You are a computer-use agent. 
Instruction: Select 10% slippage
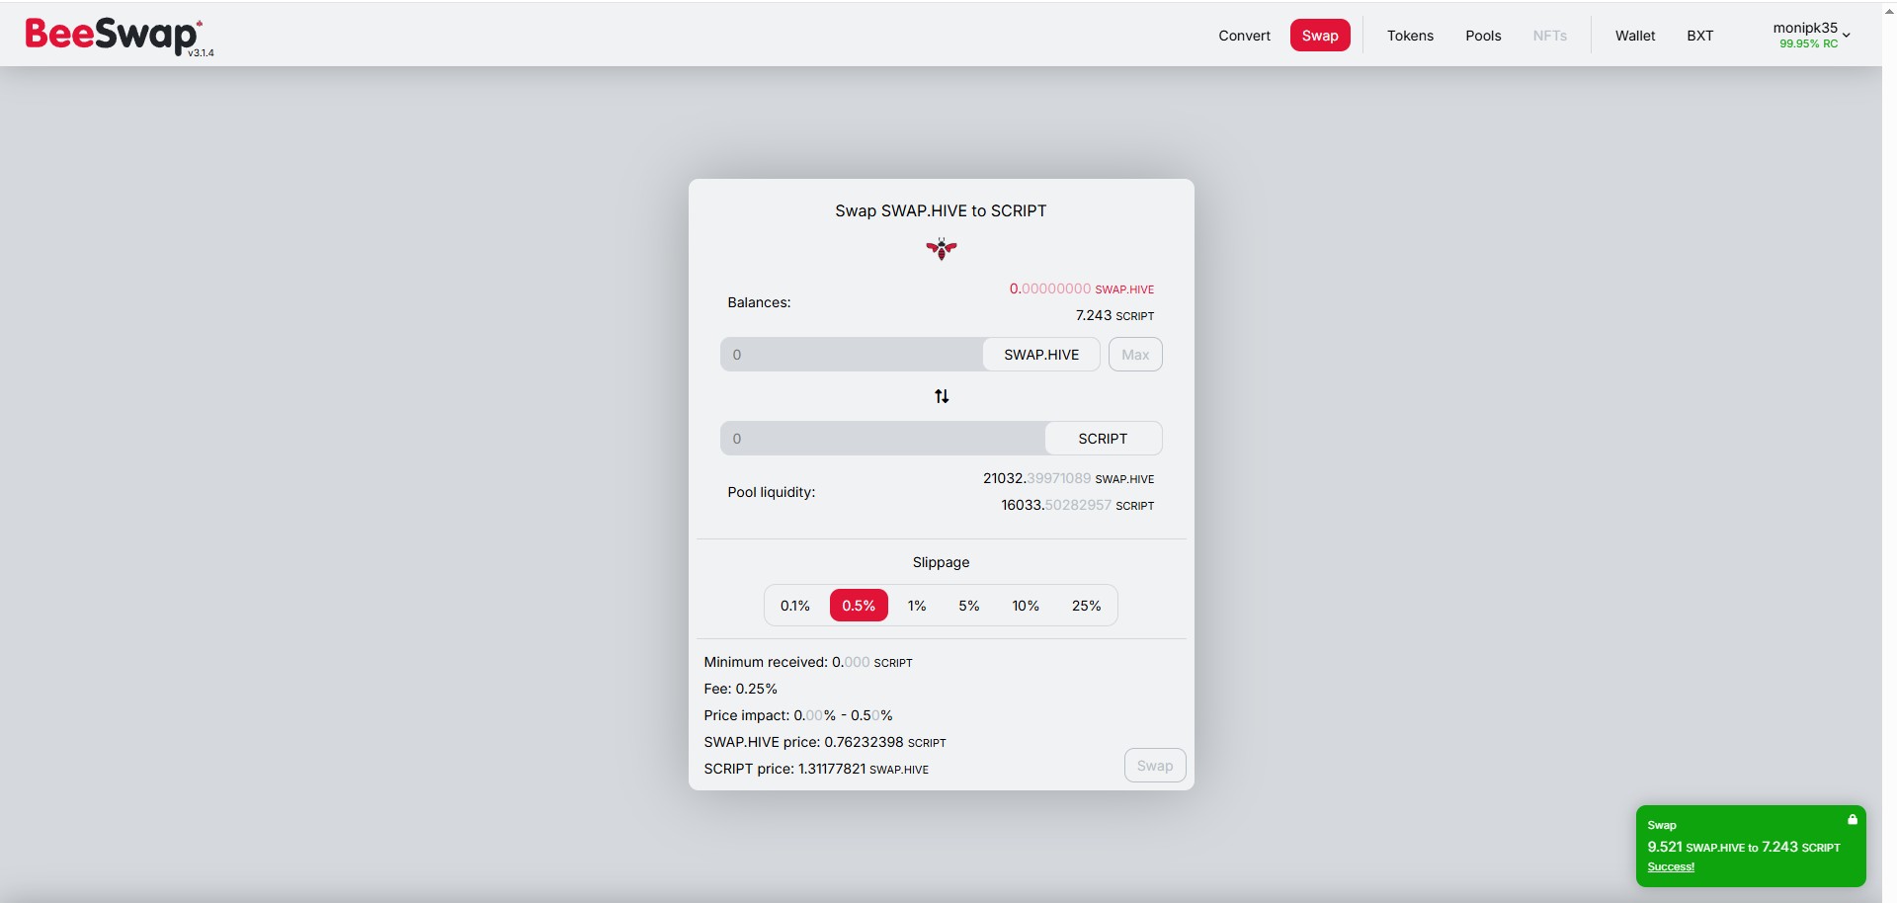[x=1026, y=606]
